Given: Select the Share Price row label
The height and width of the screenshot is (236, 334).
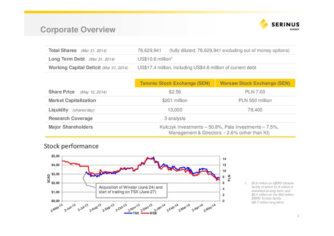Looking at the screenshot, I should (61, 92).
